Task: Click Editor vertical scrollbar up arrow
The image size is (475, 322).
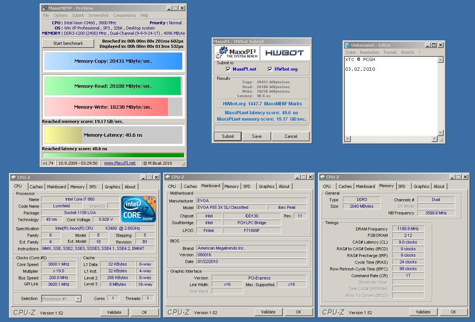Action: tap(440, 60)
